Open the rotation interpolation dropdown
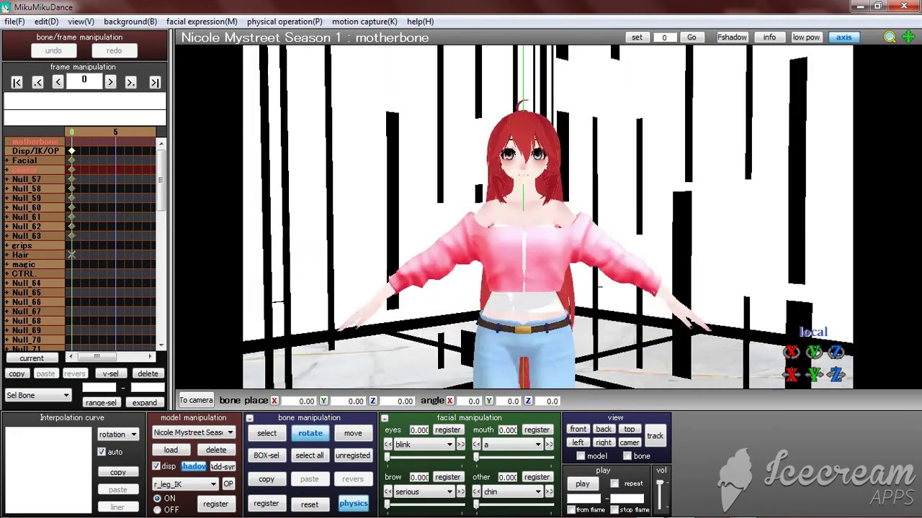This screenshot has width=922, height=518. (117, 435)
